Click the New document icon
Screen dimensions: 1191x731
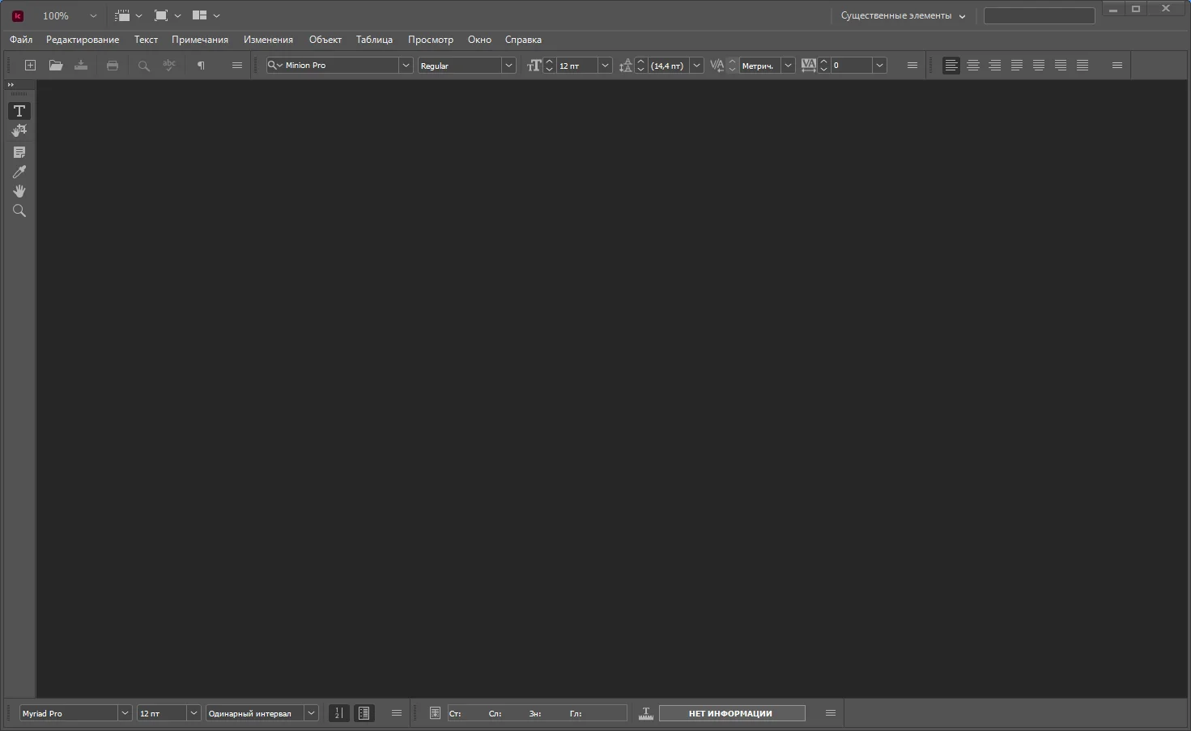coord(31,66)
